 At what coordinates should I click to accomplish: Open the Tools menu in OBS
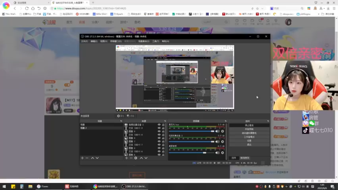(x=155, y=41)
